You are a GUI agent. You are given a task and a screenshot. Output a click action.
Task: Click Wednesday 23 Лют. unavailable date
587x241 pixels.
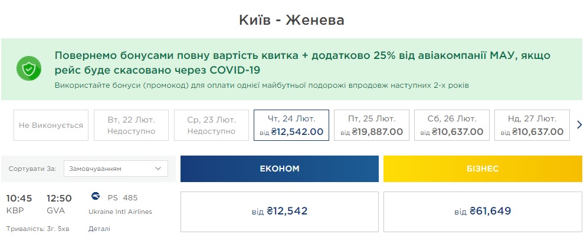(x=211, y=125)
